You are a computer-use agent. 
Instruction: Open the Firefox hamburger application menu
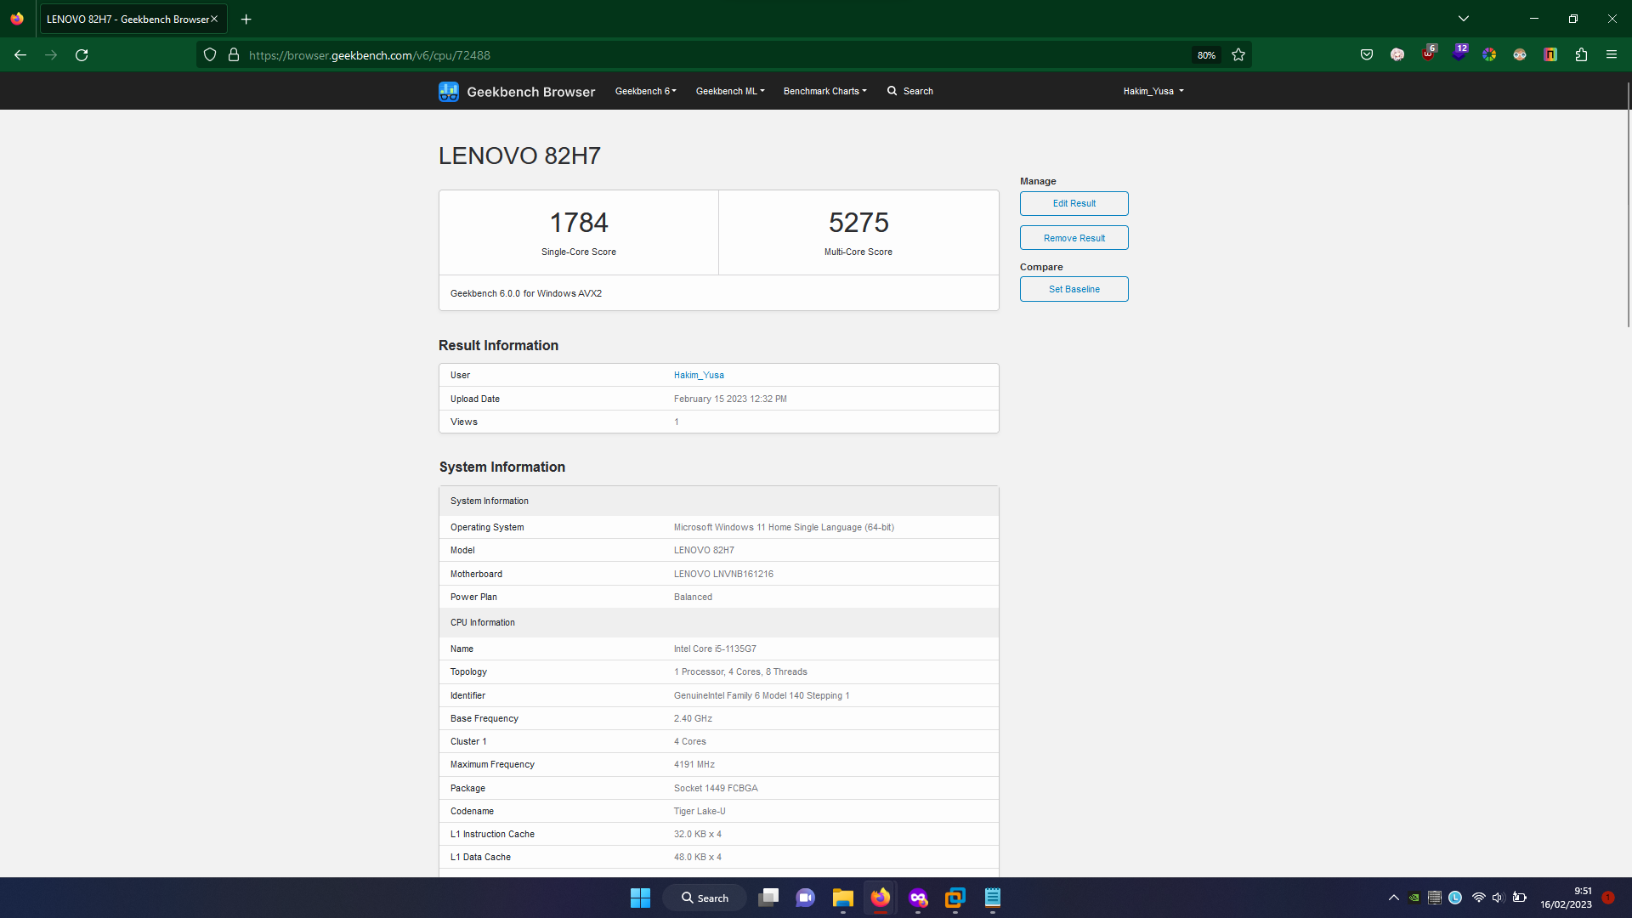[x=1612, y=55]
